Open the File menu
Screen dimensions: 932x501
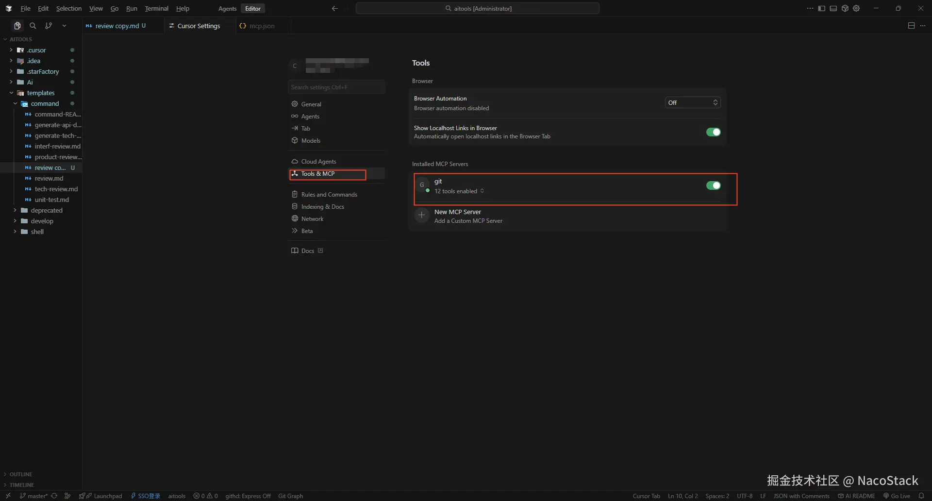(x=25, y=8)
